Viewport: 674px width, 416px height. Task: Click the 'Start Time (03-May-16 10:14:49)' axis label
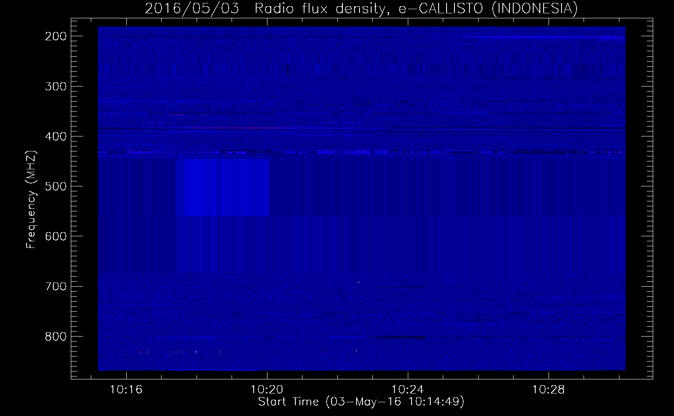coord(361,402)
